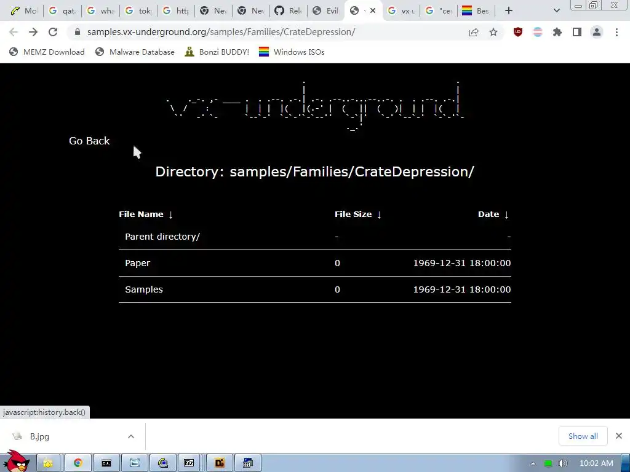Open the 7-Zip taskbar icon
Image resolution: width=630 pixels, height=472 pixels.
(189, 463)
